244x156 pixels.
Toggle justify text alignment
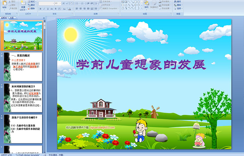coord(88,9)
